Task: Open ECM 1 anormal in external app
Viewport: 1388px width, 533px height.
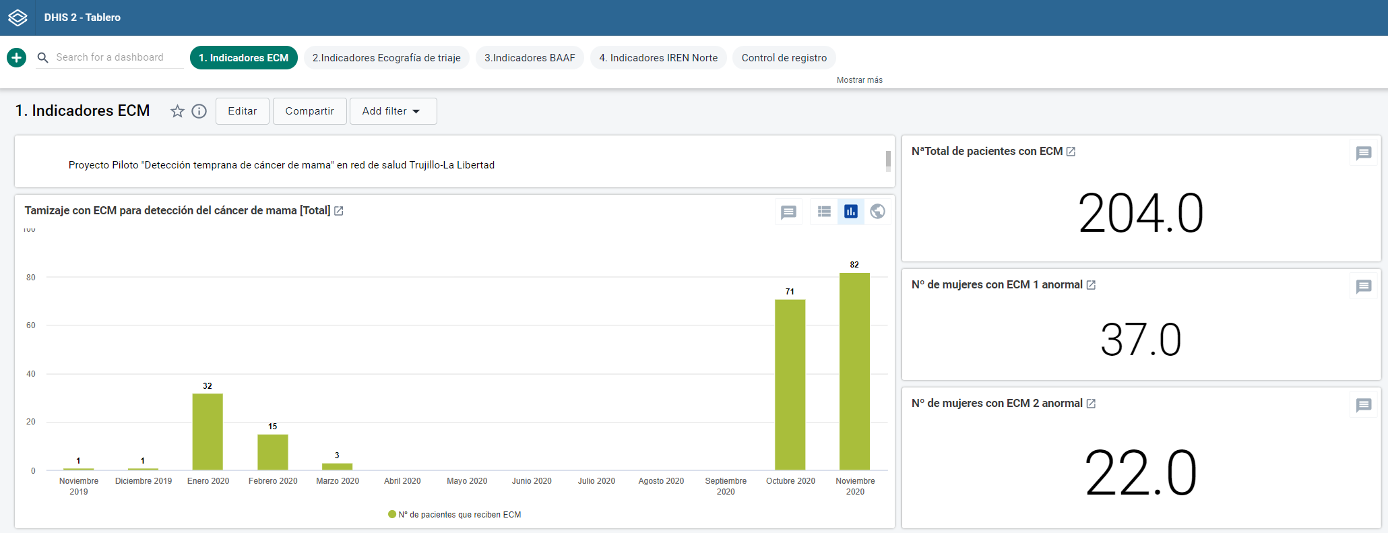Action: pos(1091,285)
